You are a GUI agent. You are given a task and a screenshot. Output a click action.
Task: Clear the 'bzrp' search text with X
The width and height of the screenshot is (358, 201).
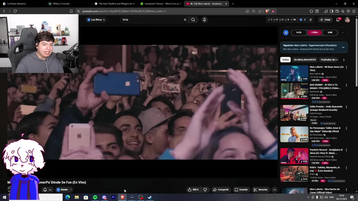point(185,20)
